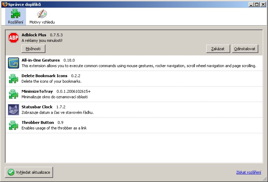Click the Firefox icon in title bar
The height and width of the screenshot is (182, 268).
pos(4,4)
